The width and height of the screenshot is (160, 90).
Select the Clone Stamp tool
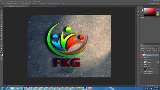(x=1, y=26)
